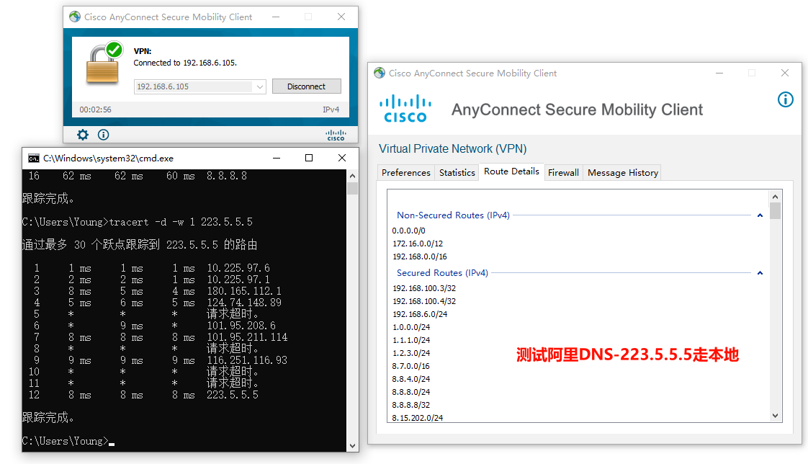Collapse the Non-Secured Routes (IPv4) section

(x=760, y=215)
